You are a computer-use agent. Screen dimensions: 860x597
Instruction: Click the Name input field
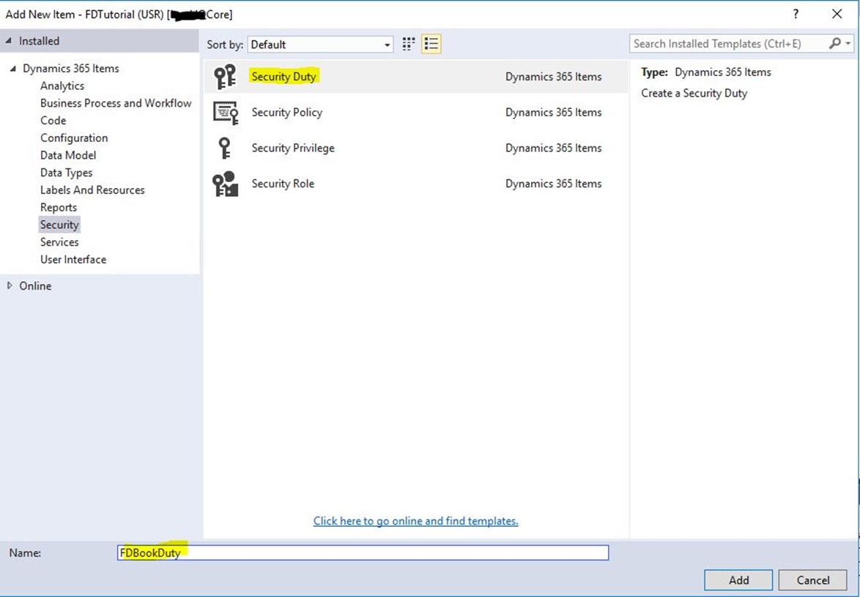click(x=363, y=552)
